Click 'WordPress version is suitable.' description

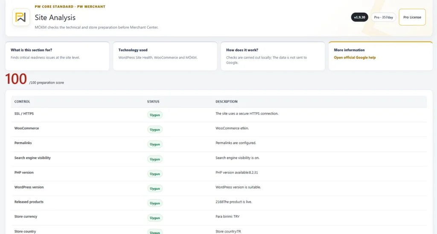pos(238,187)
